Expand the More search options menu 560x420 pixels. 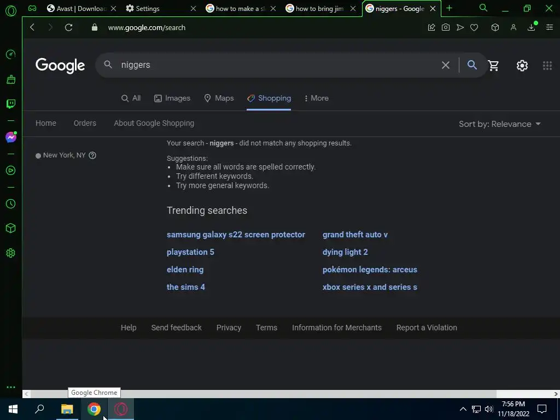[316, 98]
